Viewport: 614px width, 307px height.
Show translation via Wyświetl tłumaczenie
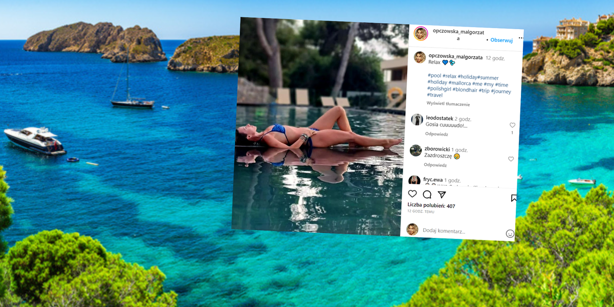tap(448, 104)
